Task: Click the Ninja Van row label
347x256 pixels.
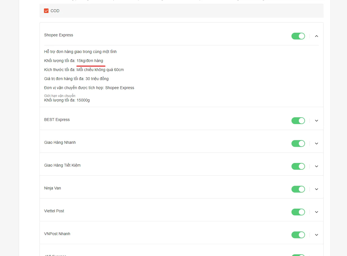Action: pos(52,188)
